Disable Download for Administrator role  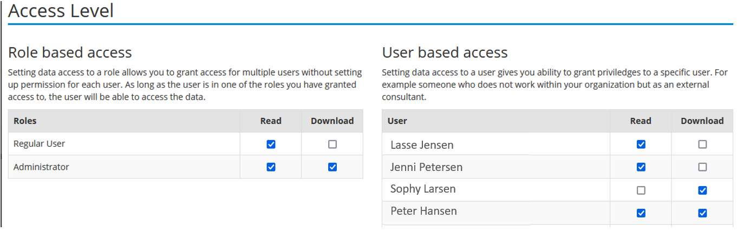pyautogui.click(x=332, y=167)
